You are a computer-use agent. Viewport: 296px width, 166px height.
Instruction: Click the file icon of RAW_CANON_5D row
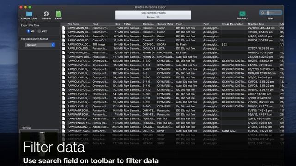point(64,40)
